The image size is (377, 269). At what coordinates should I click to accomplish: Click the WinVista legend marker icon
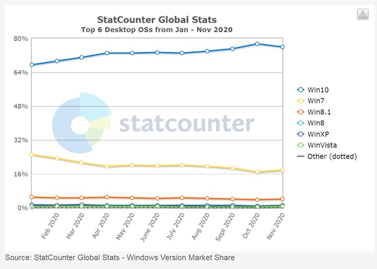point(301,145)
